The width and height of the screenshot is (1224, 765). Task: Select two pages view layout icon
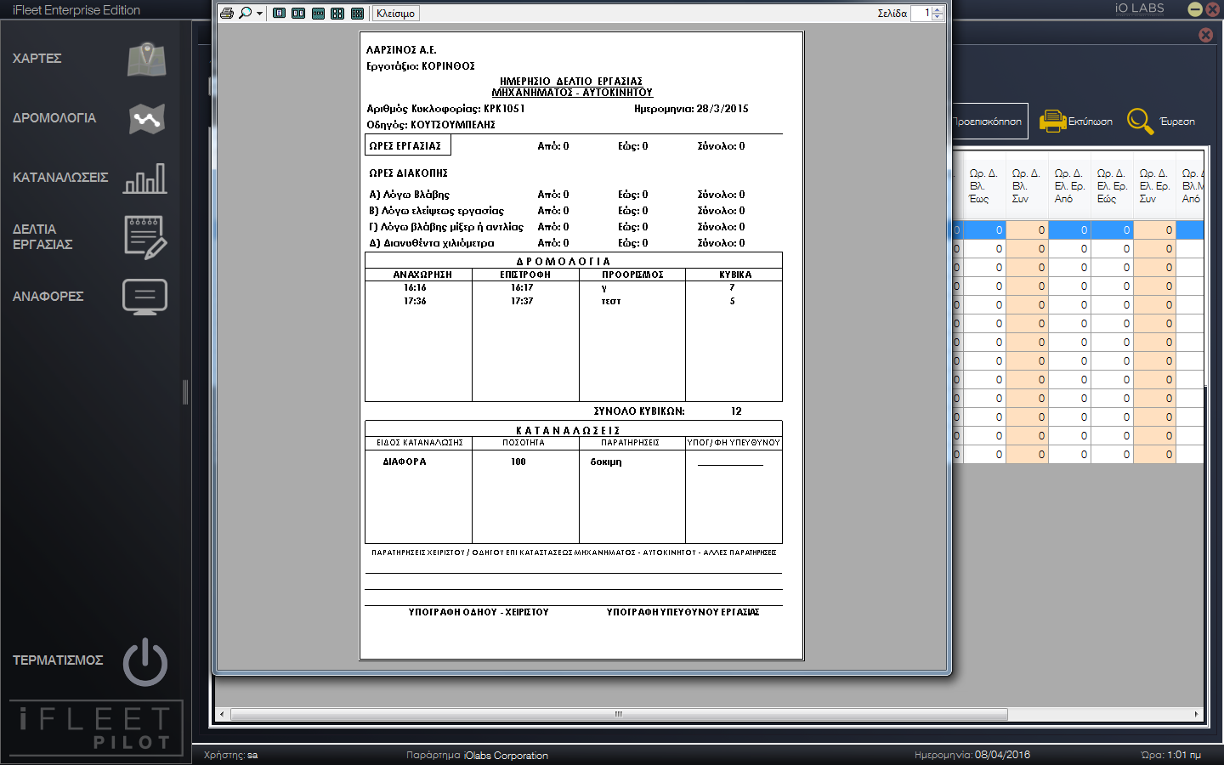point(298,14)
